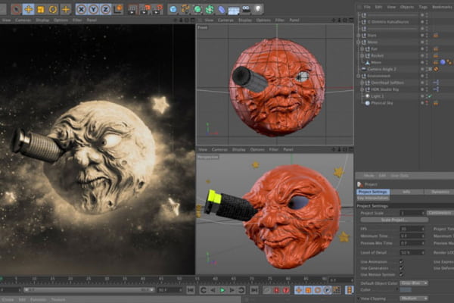
Task: Open Tags menu in Object Manager
Action: click(x=423, y=7)
